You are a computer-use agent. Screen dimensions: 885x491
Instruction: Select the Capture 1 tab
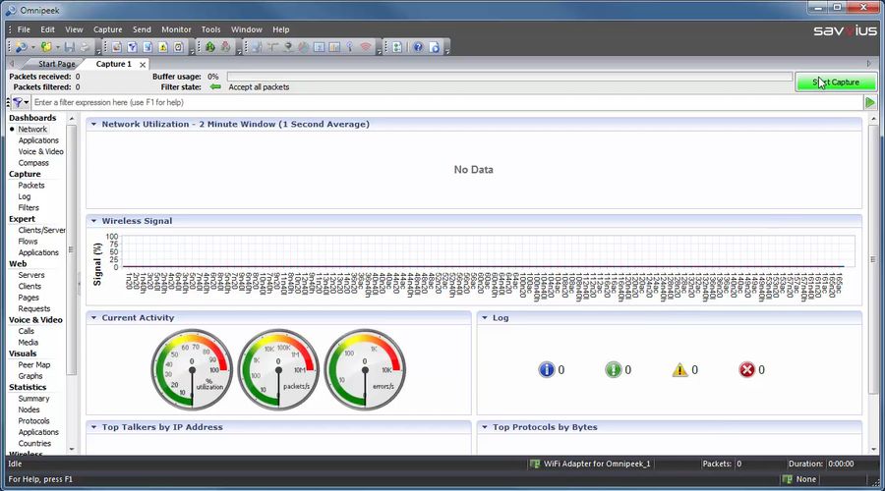tap(113, 64)
